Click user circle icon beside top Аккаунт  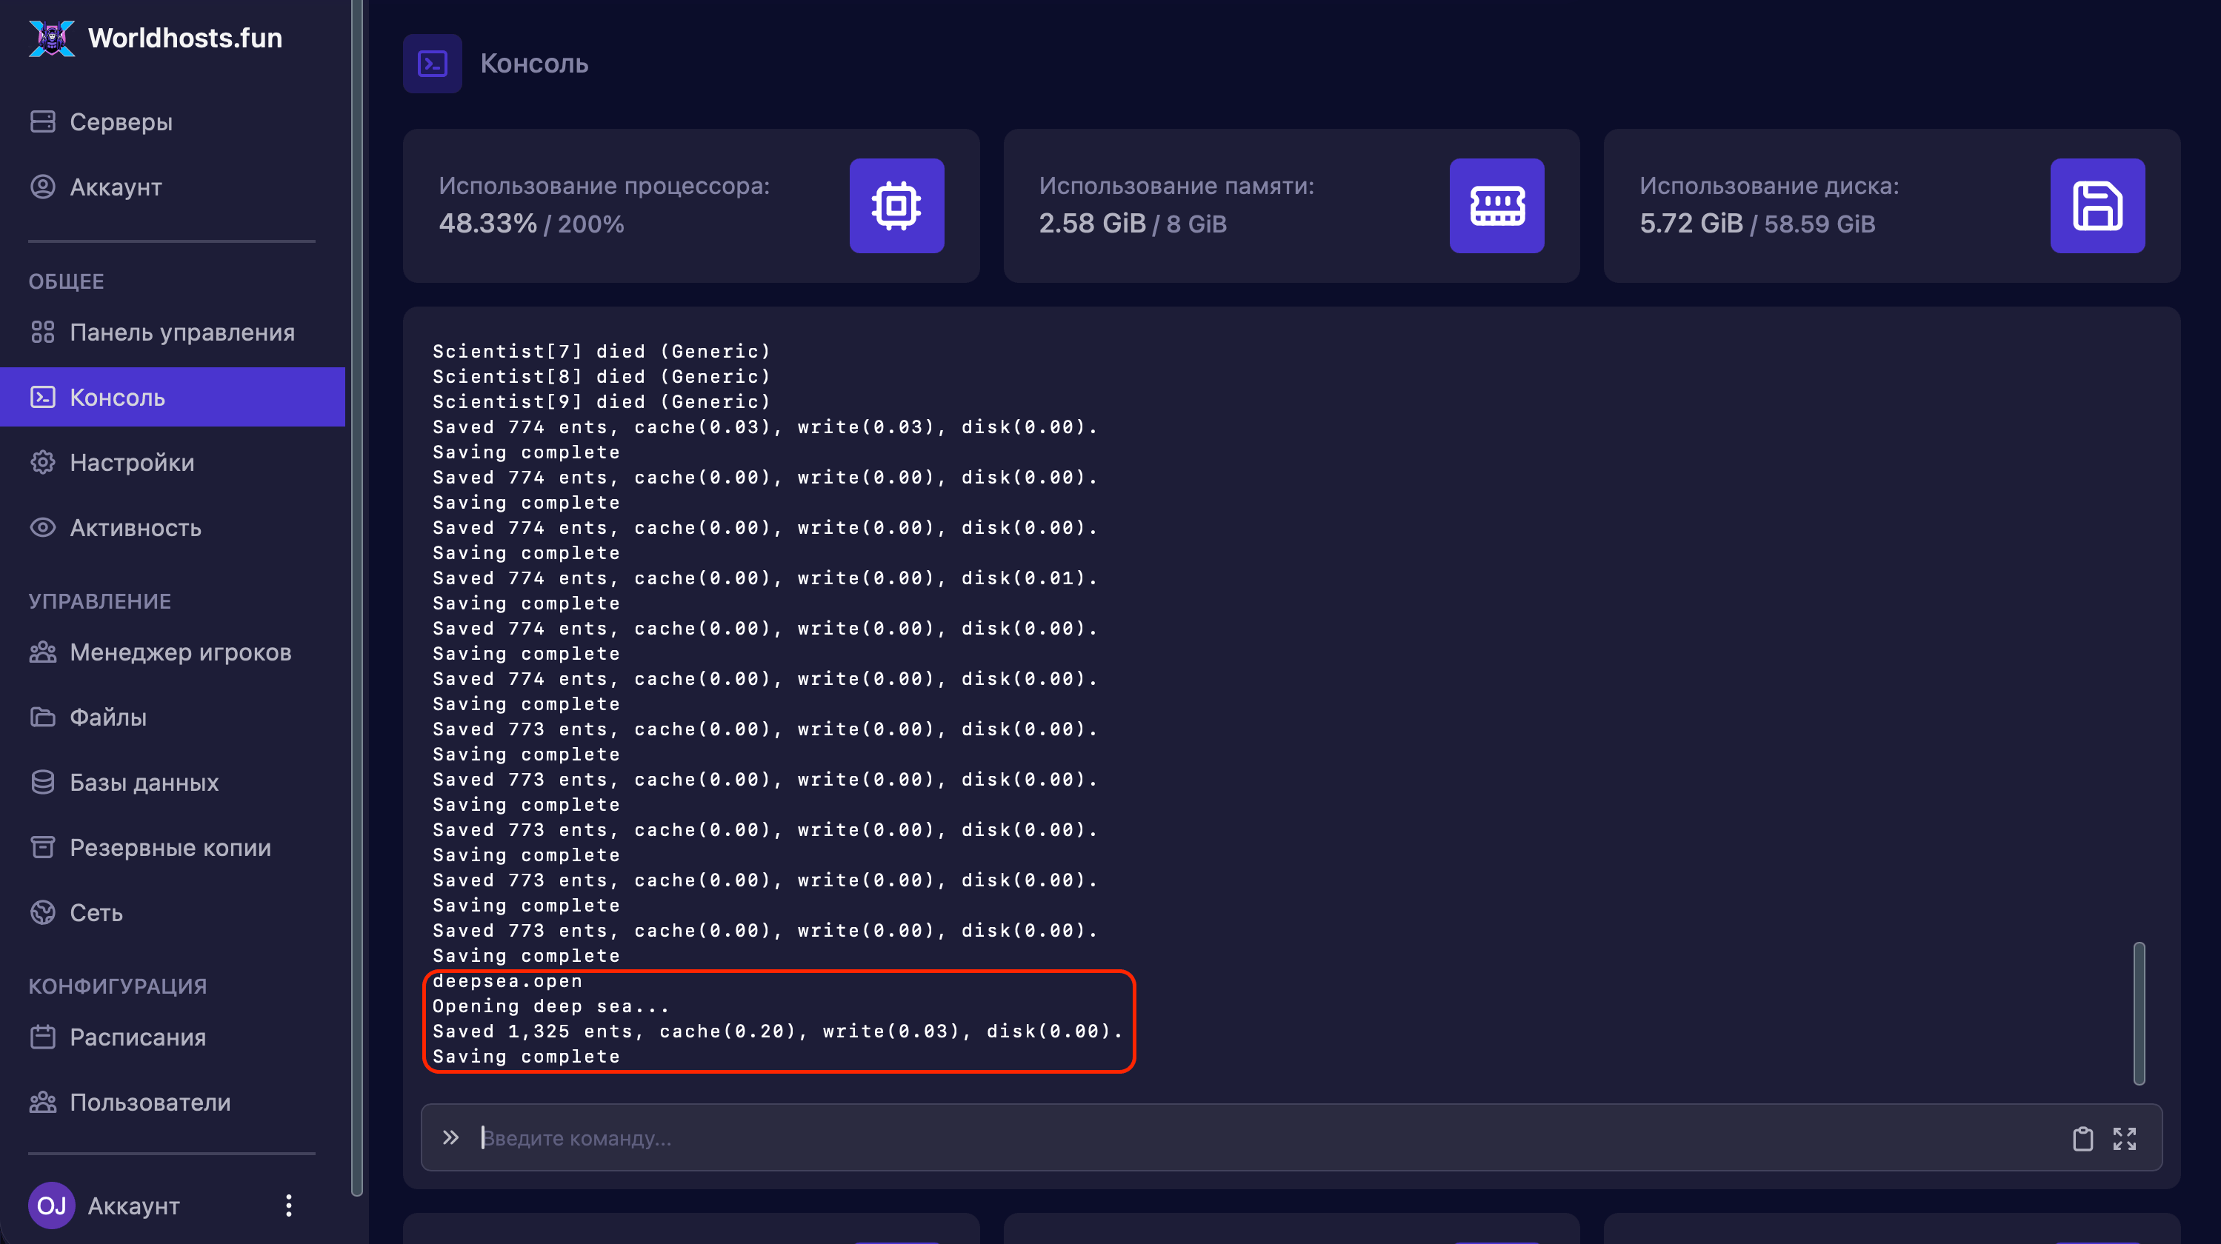click(42, 187)
